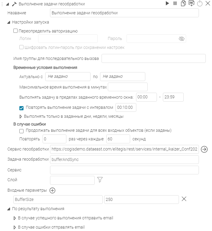Enable the "Переопределить авторизацию" checkbox
The height and width of the screenshot is (231, 212).
[15, 31]
